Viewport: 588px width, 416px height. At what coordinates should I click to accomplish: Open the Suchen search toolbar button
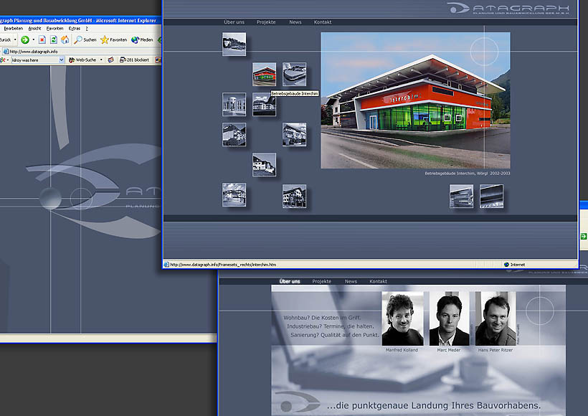click(85, 39)
